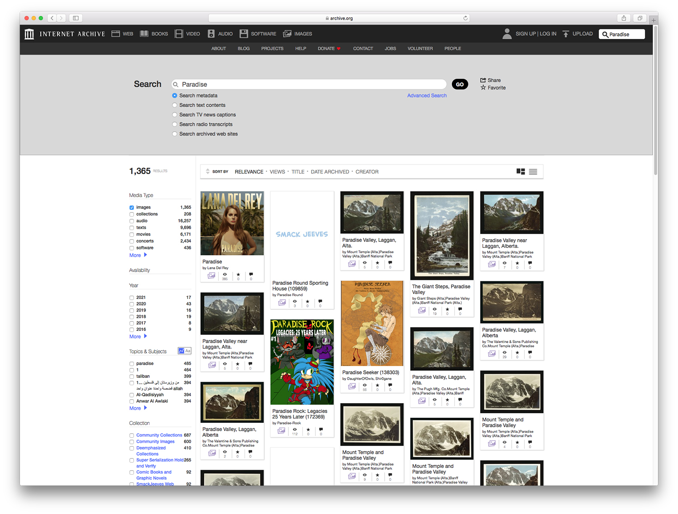678x514 pixels.
Task: Open the Internet Archive home logo
Action: tap(29, 34)
